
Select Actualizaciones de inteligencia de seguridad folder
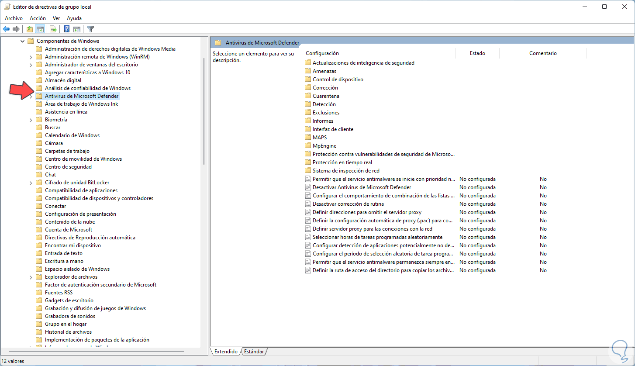tap(363, 63)
